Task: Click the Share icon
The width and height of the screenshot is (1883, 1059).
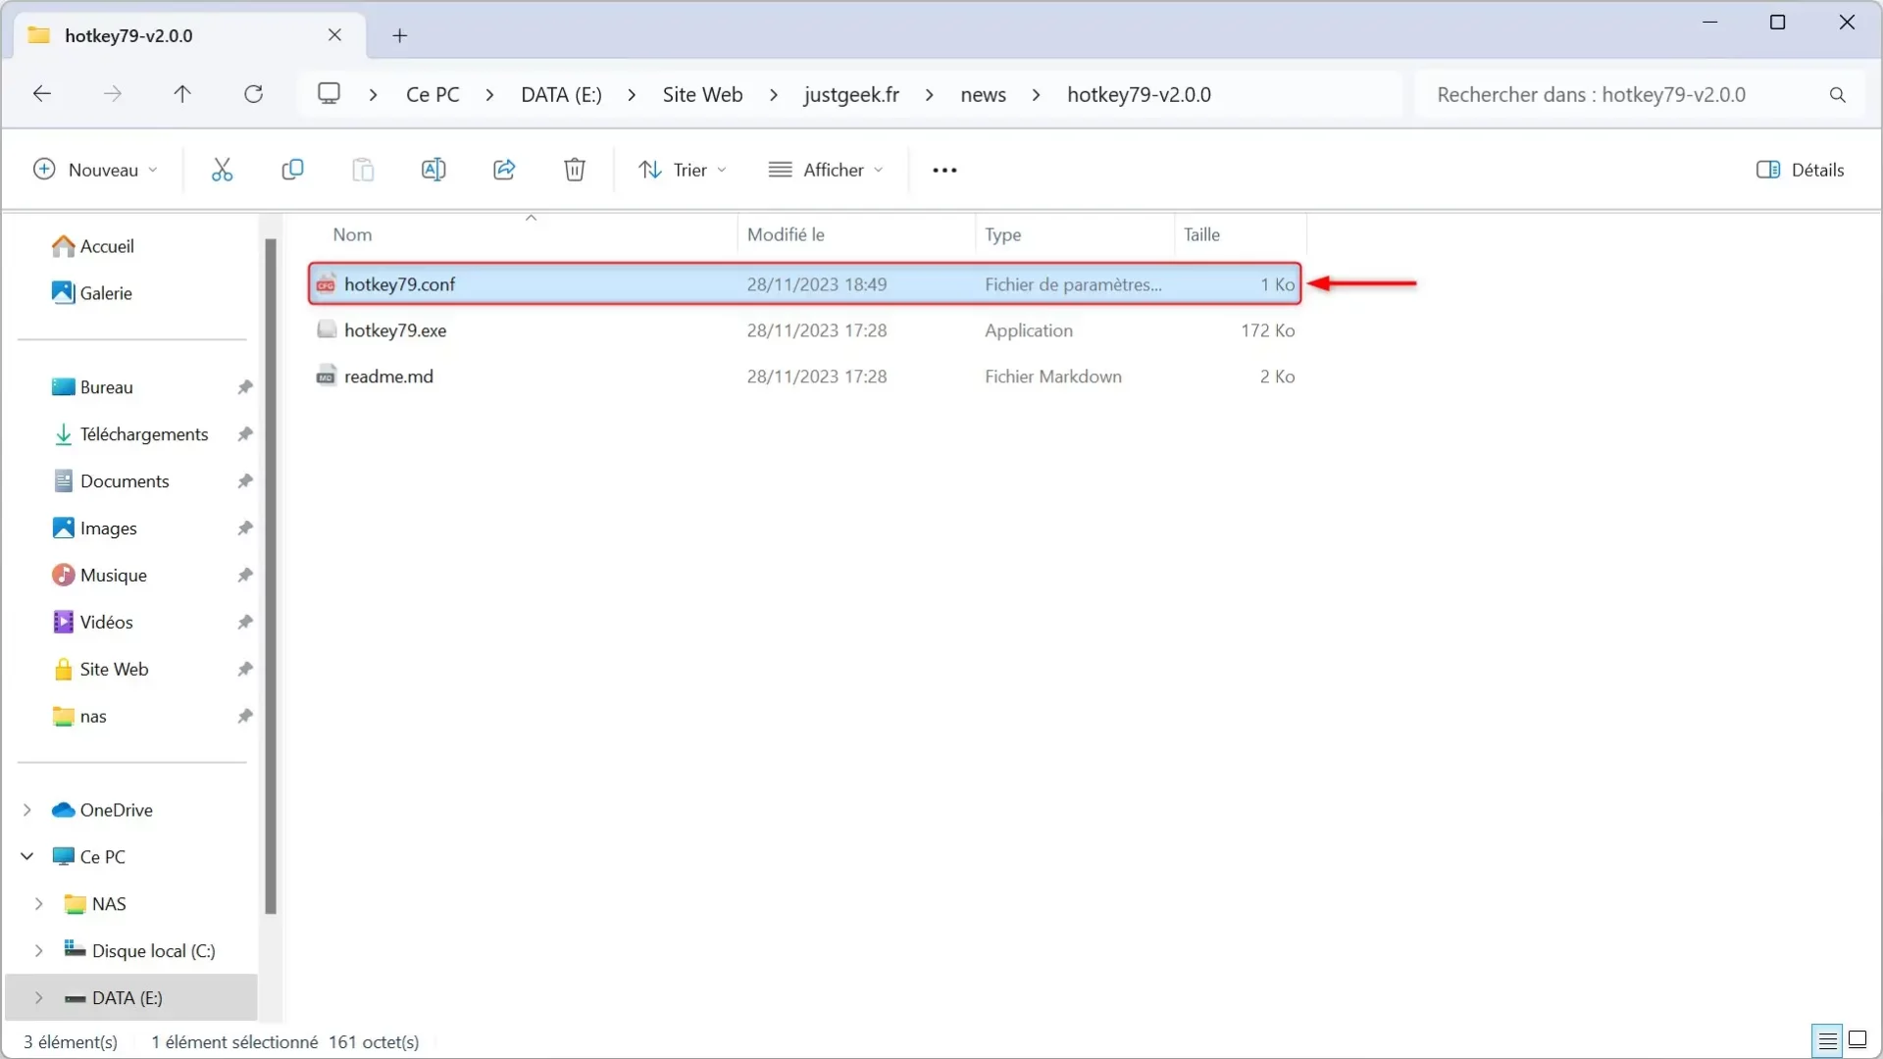Action: click(x=504, y=170)
